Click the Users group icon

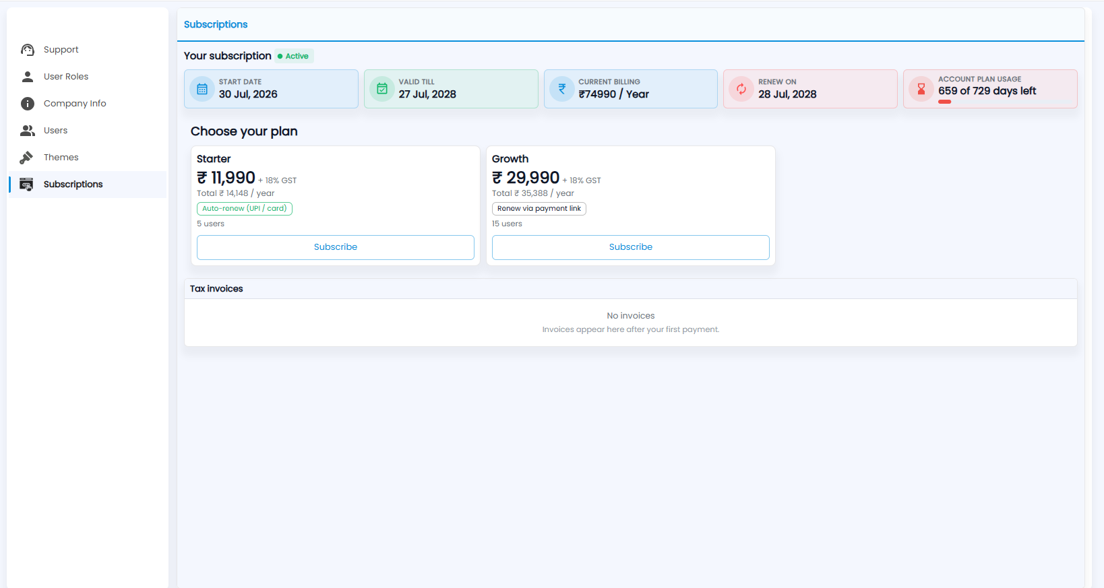(28, 131)
